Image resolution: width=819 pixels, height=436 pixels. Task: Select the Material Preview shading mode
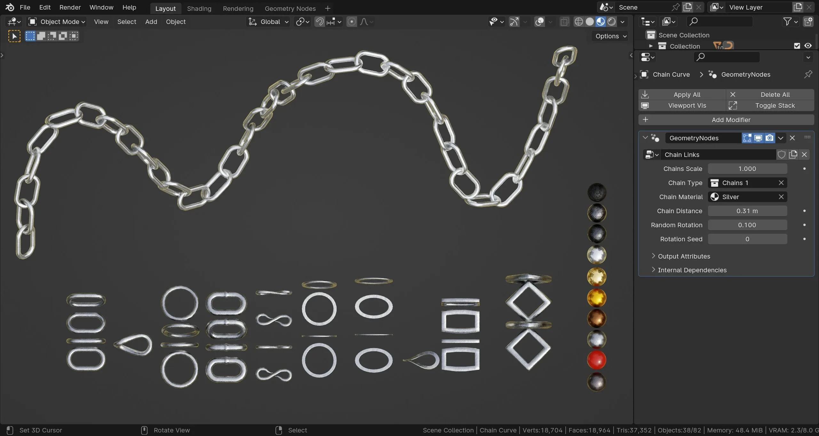pos(600,21)
